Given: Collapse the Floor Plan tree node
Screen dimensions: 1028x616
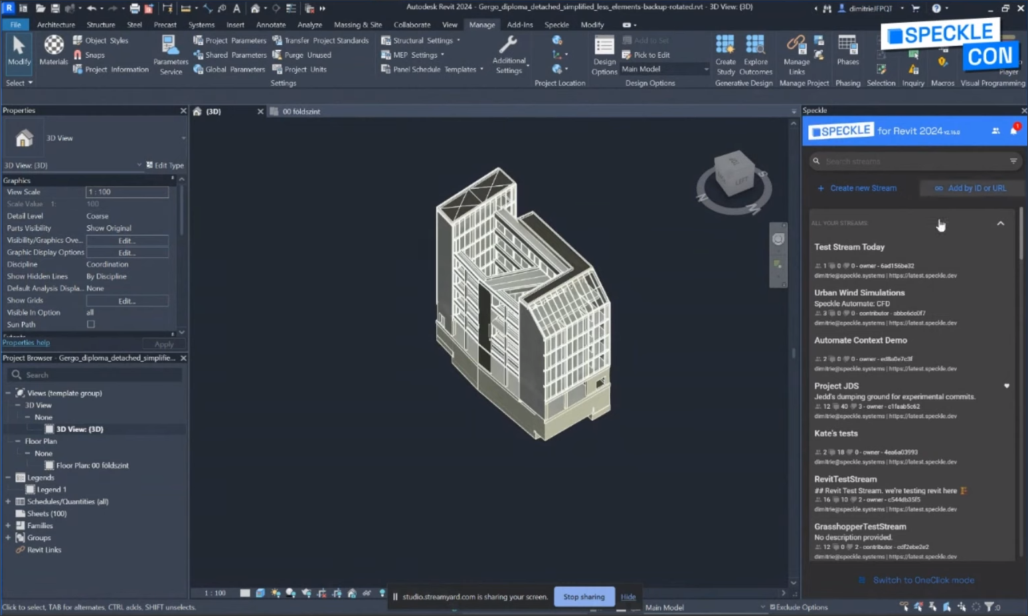Looking at the screenshot, I should point(18,441).
